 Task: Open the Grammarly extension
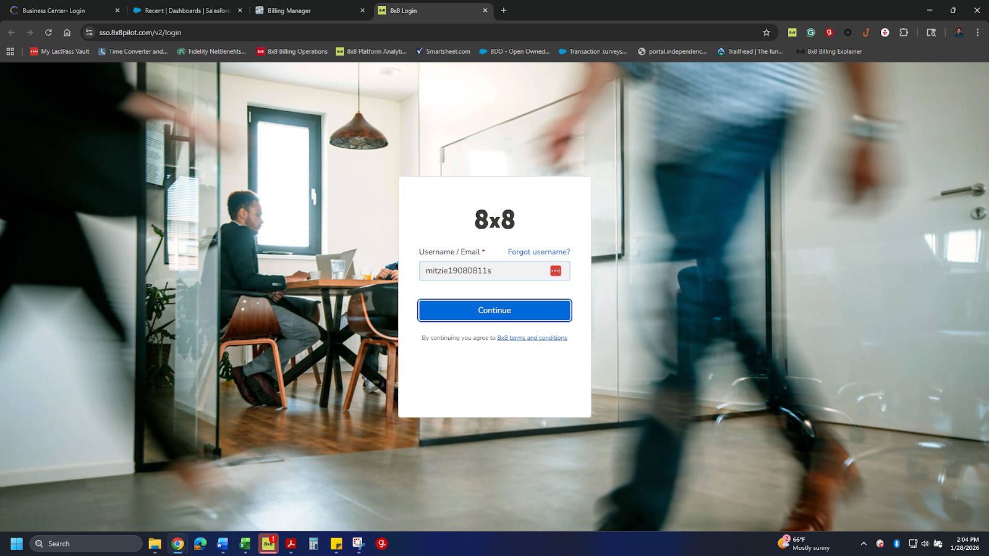pos(810,32)
